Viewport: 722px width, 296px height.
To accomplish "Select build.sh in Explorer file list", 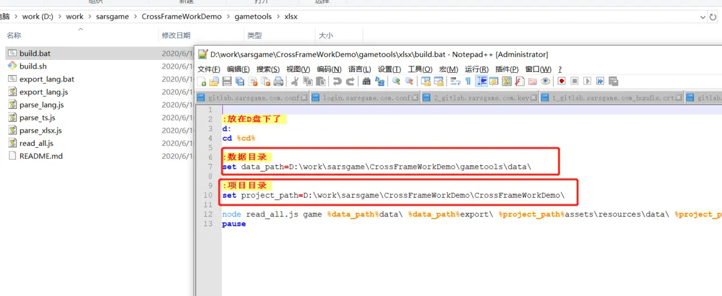I will pos(33,66).
